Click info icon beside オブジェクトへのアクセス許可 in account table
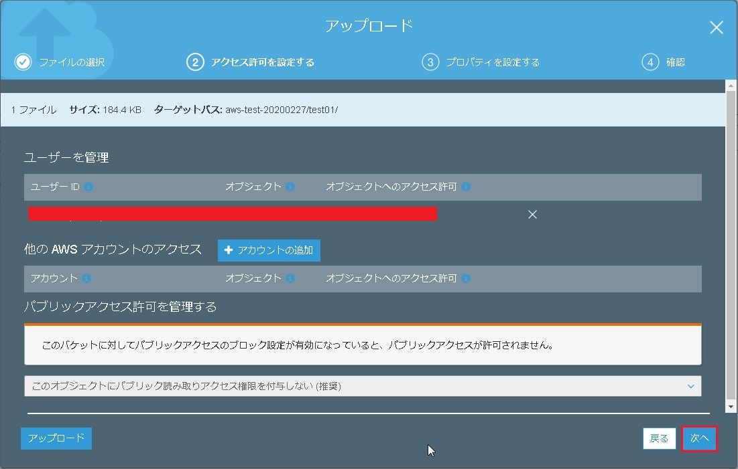 point(466,278)
